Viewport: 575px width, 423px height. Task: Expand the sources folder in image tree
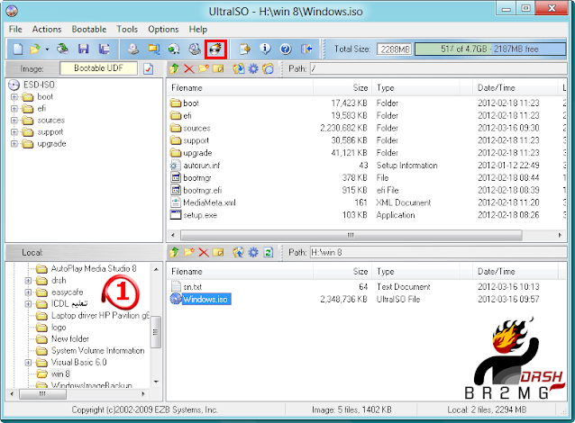point(14,121)
